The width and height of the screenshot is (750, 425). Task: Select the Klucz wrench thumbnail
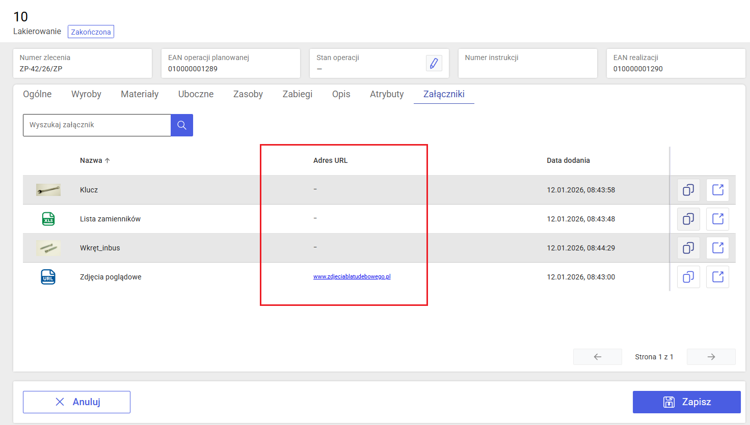tap(48, 190)
